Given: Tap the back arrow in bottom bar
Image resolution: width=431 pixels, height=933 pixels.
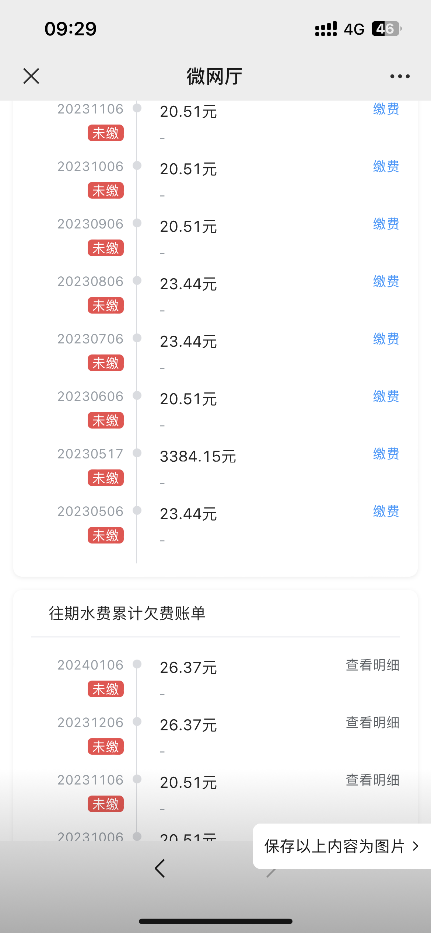Looking at the screenshot, I should (160, 869).
